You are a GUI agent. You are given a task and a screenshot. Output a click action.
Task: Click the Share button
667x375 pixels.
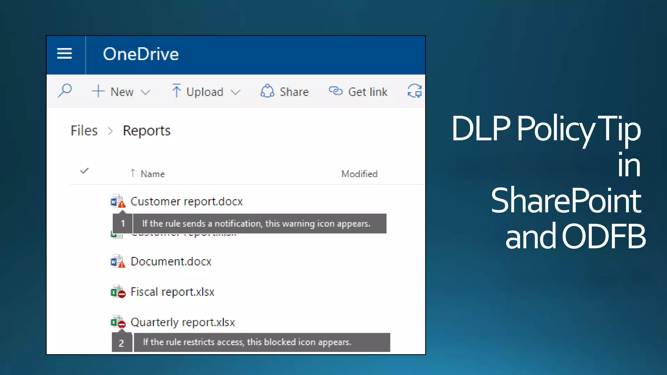(284, 91)
